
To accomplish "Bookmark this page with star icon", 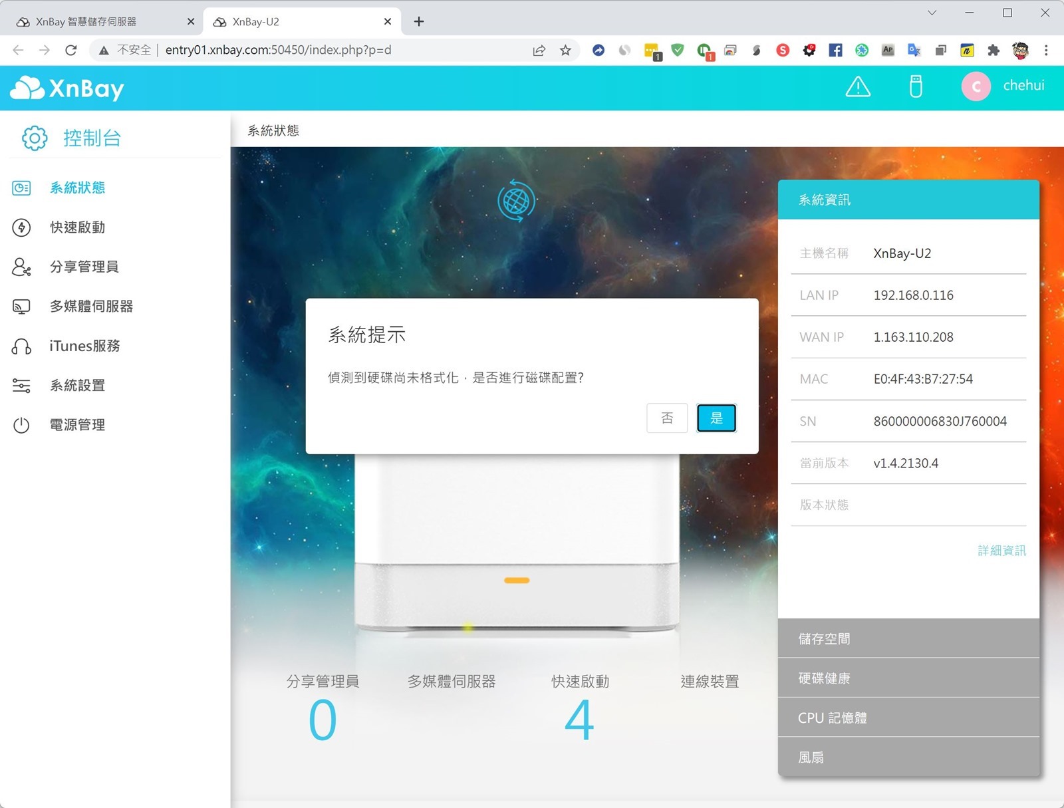I will [565, 50].
